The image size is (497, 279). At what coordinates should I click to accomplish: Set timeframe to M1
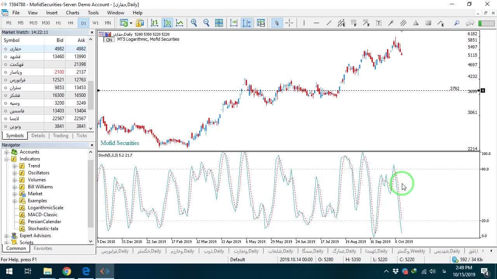[9, 23]
